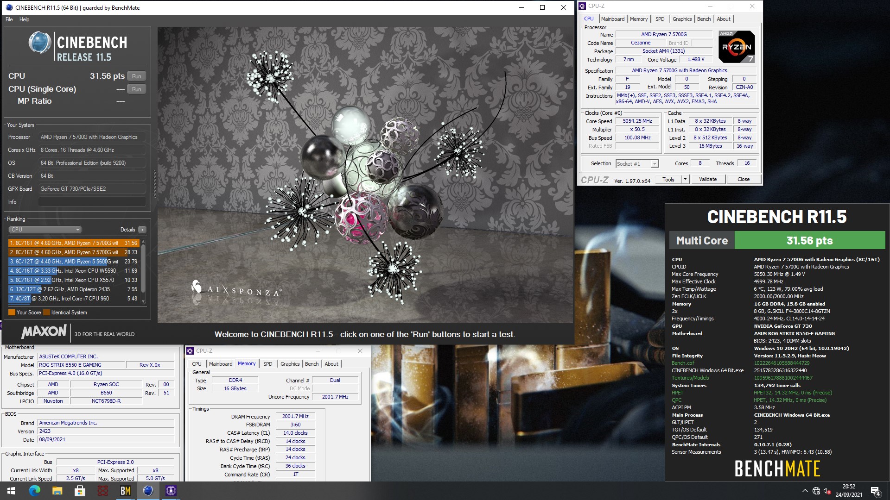Click the Textures/Models integrity entry
The image size is (890, 500).
pyautogui.click(x=690, y=378)
